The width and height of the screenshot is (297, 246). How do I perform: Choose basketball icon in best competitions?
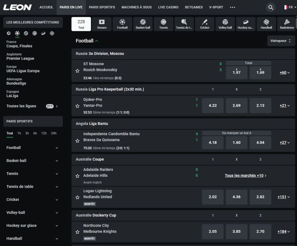click(x=26, y=33)
